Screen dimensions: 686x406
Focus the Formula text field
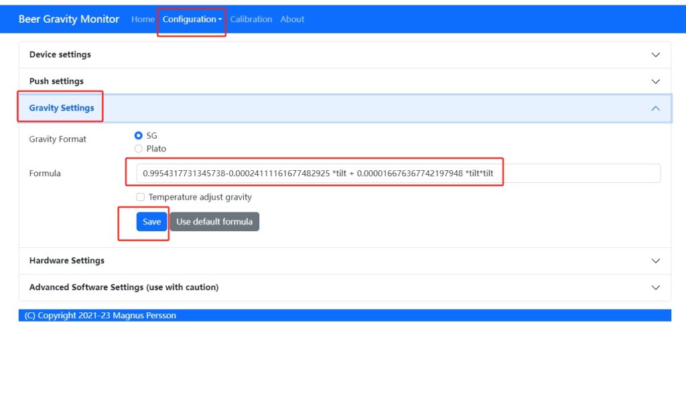(576, 174)
